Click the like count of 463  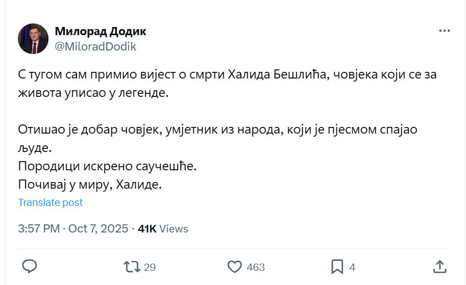[x=255, y=267]
